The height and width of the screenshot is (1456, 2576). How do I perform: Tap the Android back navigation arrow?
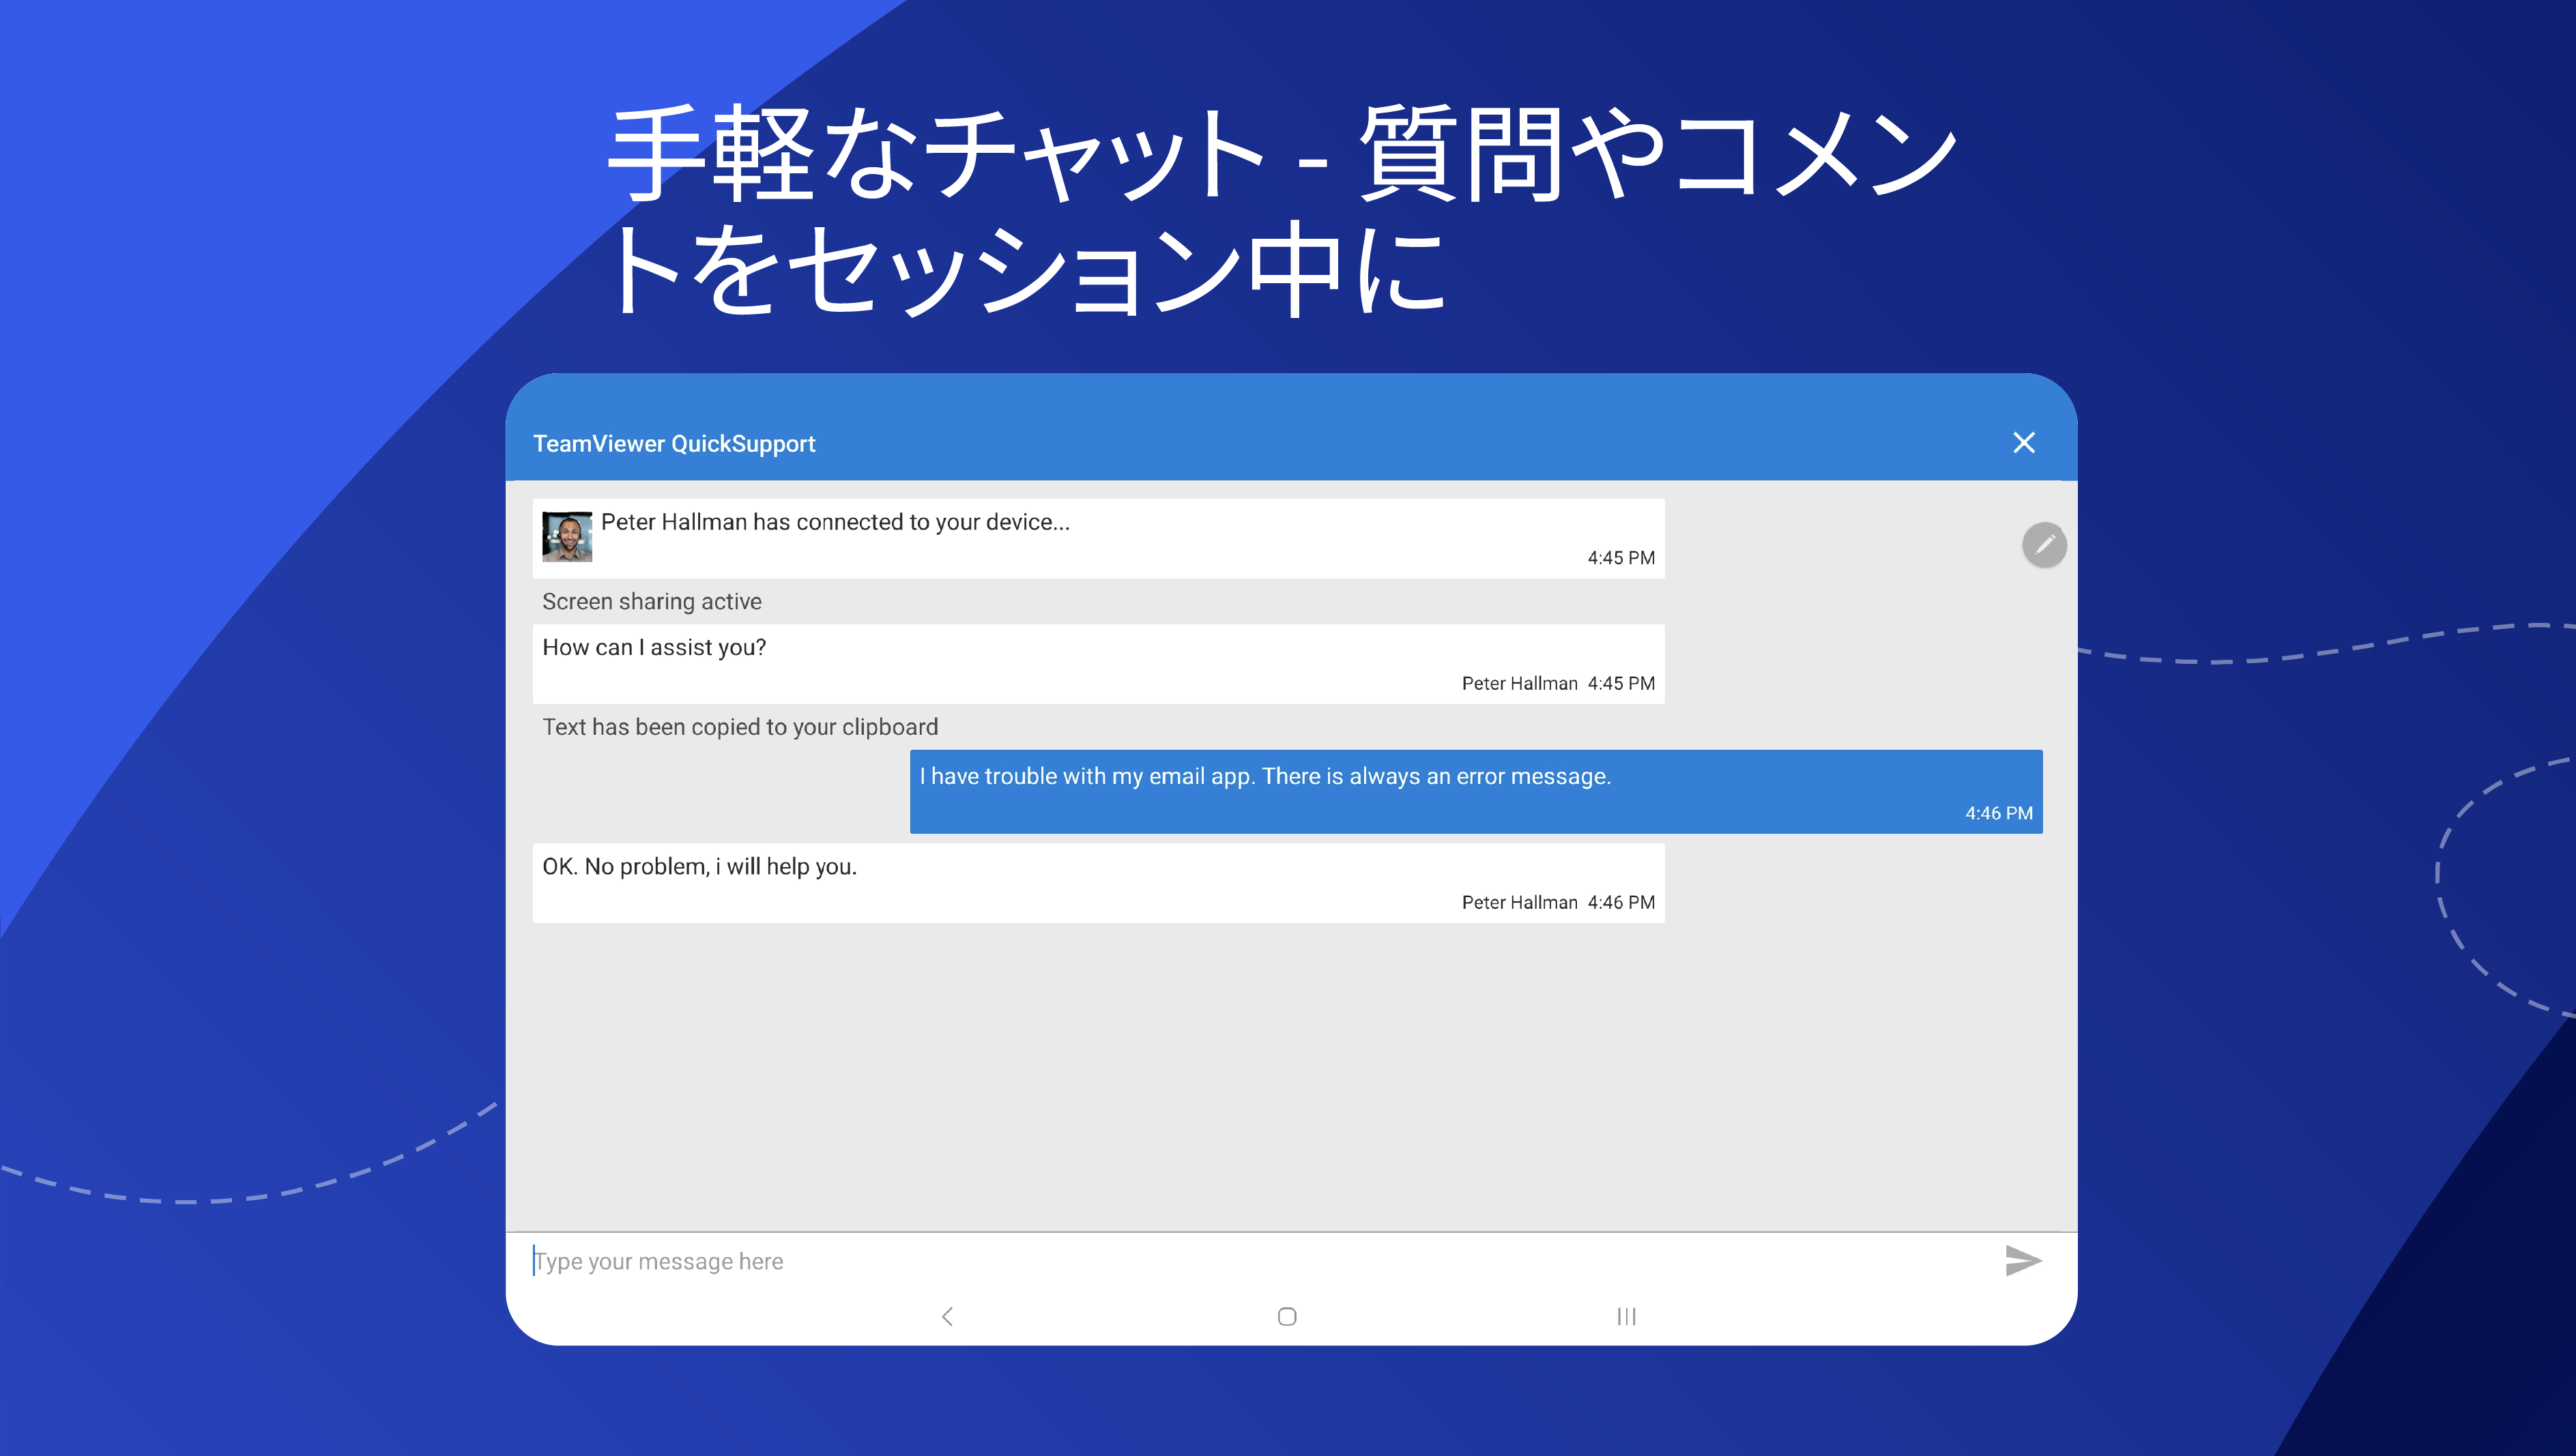pyautogui.click(x=947, y=1316)
